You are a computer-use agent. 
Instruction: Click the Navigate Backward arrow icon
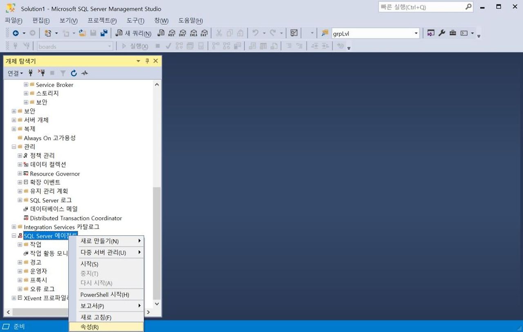click(x=16, y=33)
